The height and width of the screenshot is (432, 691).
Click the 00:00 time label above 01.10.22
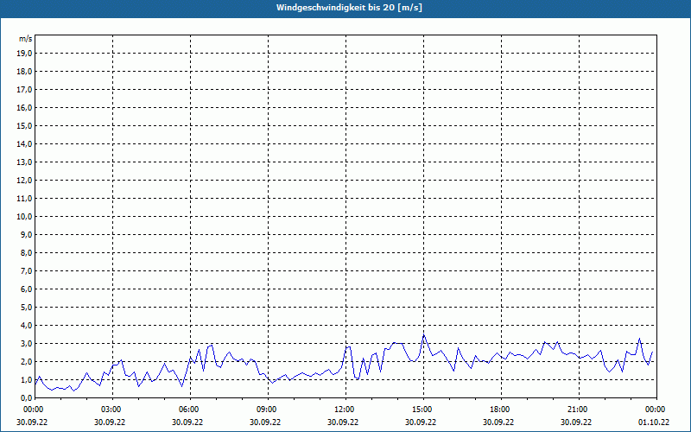pos(656,410)
